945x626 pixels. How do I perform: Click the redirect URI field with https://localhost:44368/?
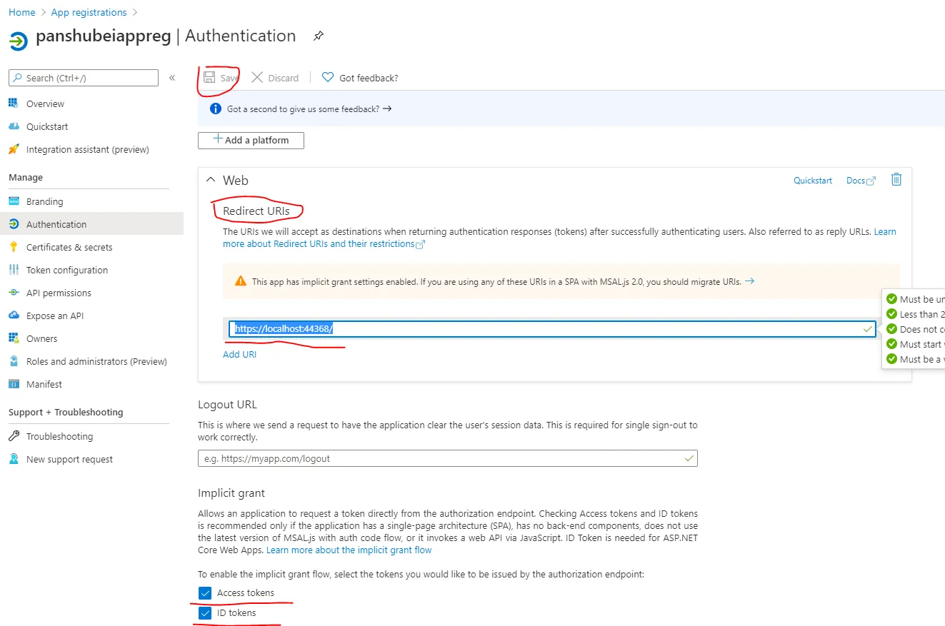[552, 328]
